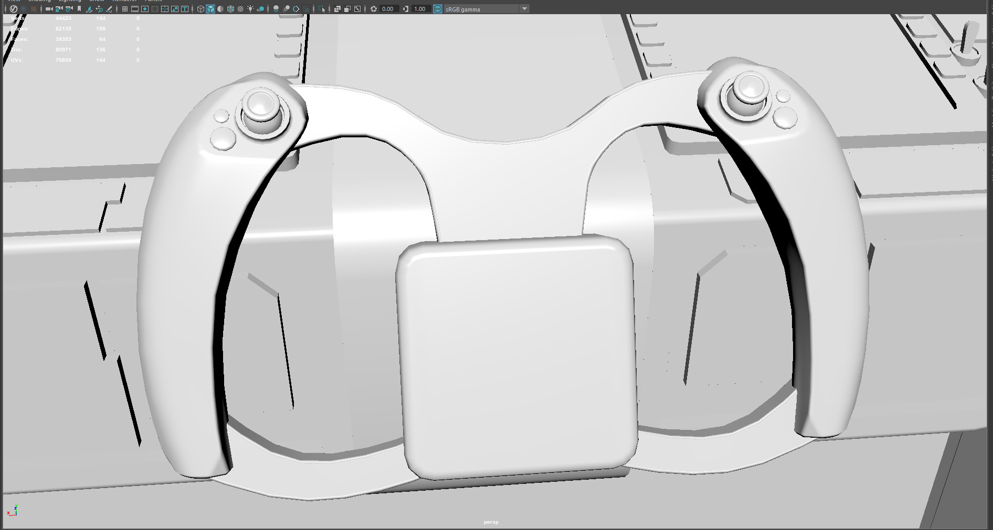Toggle the Resolution Gate icon
Viewport: 993px width, 530px height.
pyautogui.click(x=145, y=9)
